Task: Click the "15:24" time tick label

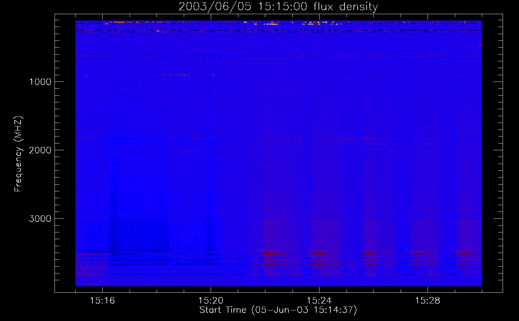Action: point(319,300)
